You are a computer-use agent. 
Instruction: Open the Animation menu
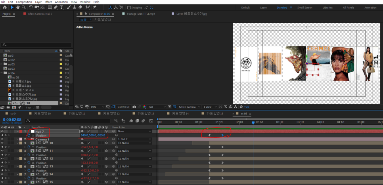(x=61, y=2)
